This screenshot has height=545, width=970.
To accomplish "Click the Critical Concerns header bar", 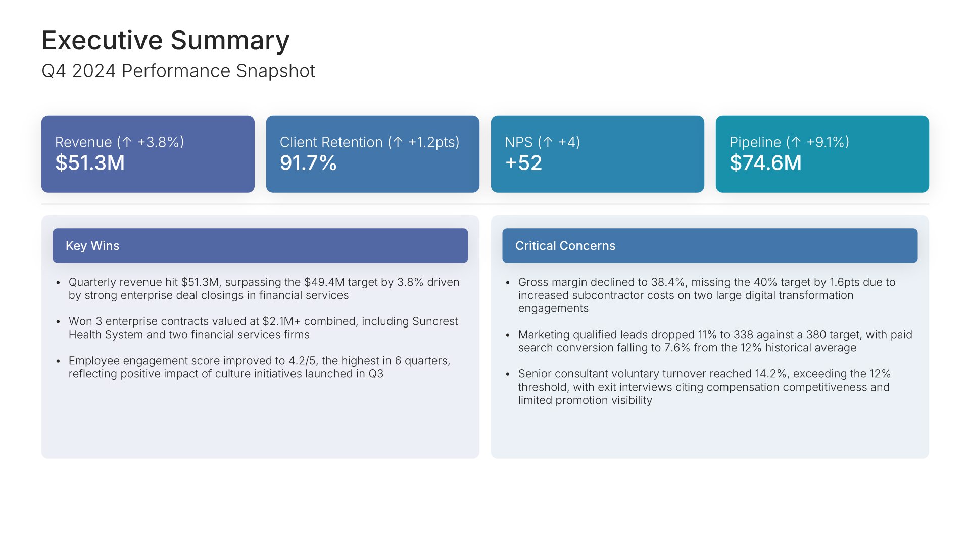I will coord(709,246).
